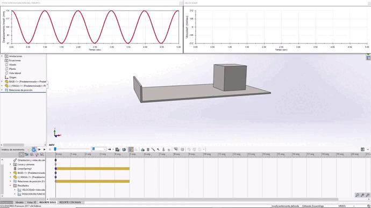The height and width of the screenshot is (208, 371).
Task: Toggle Filter Driving icon in MotionManager
Action: [32, 154]
